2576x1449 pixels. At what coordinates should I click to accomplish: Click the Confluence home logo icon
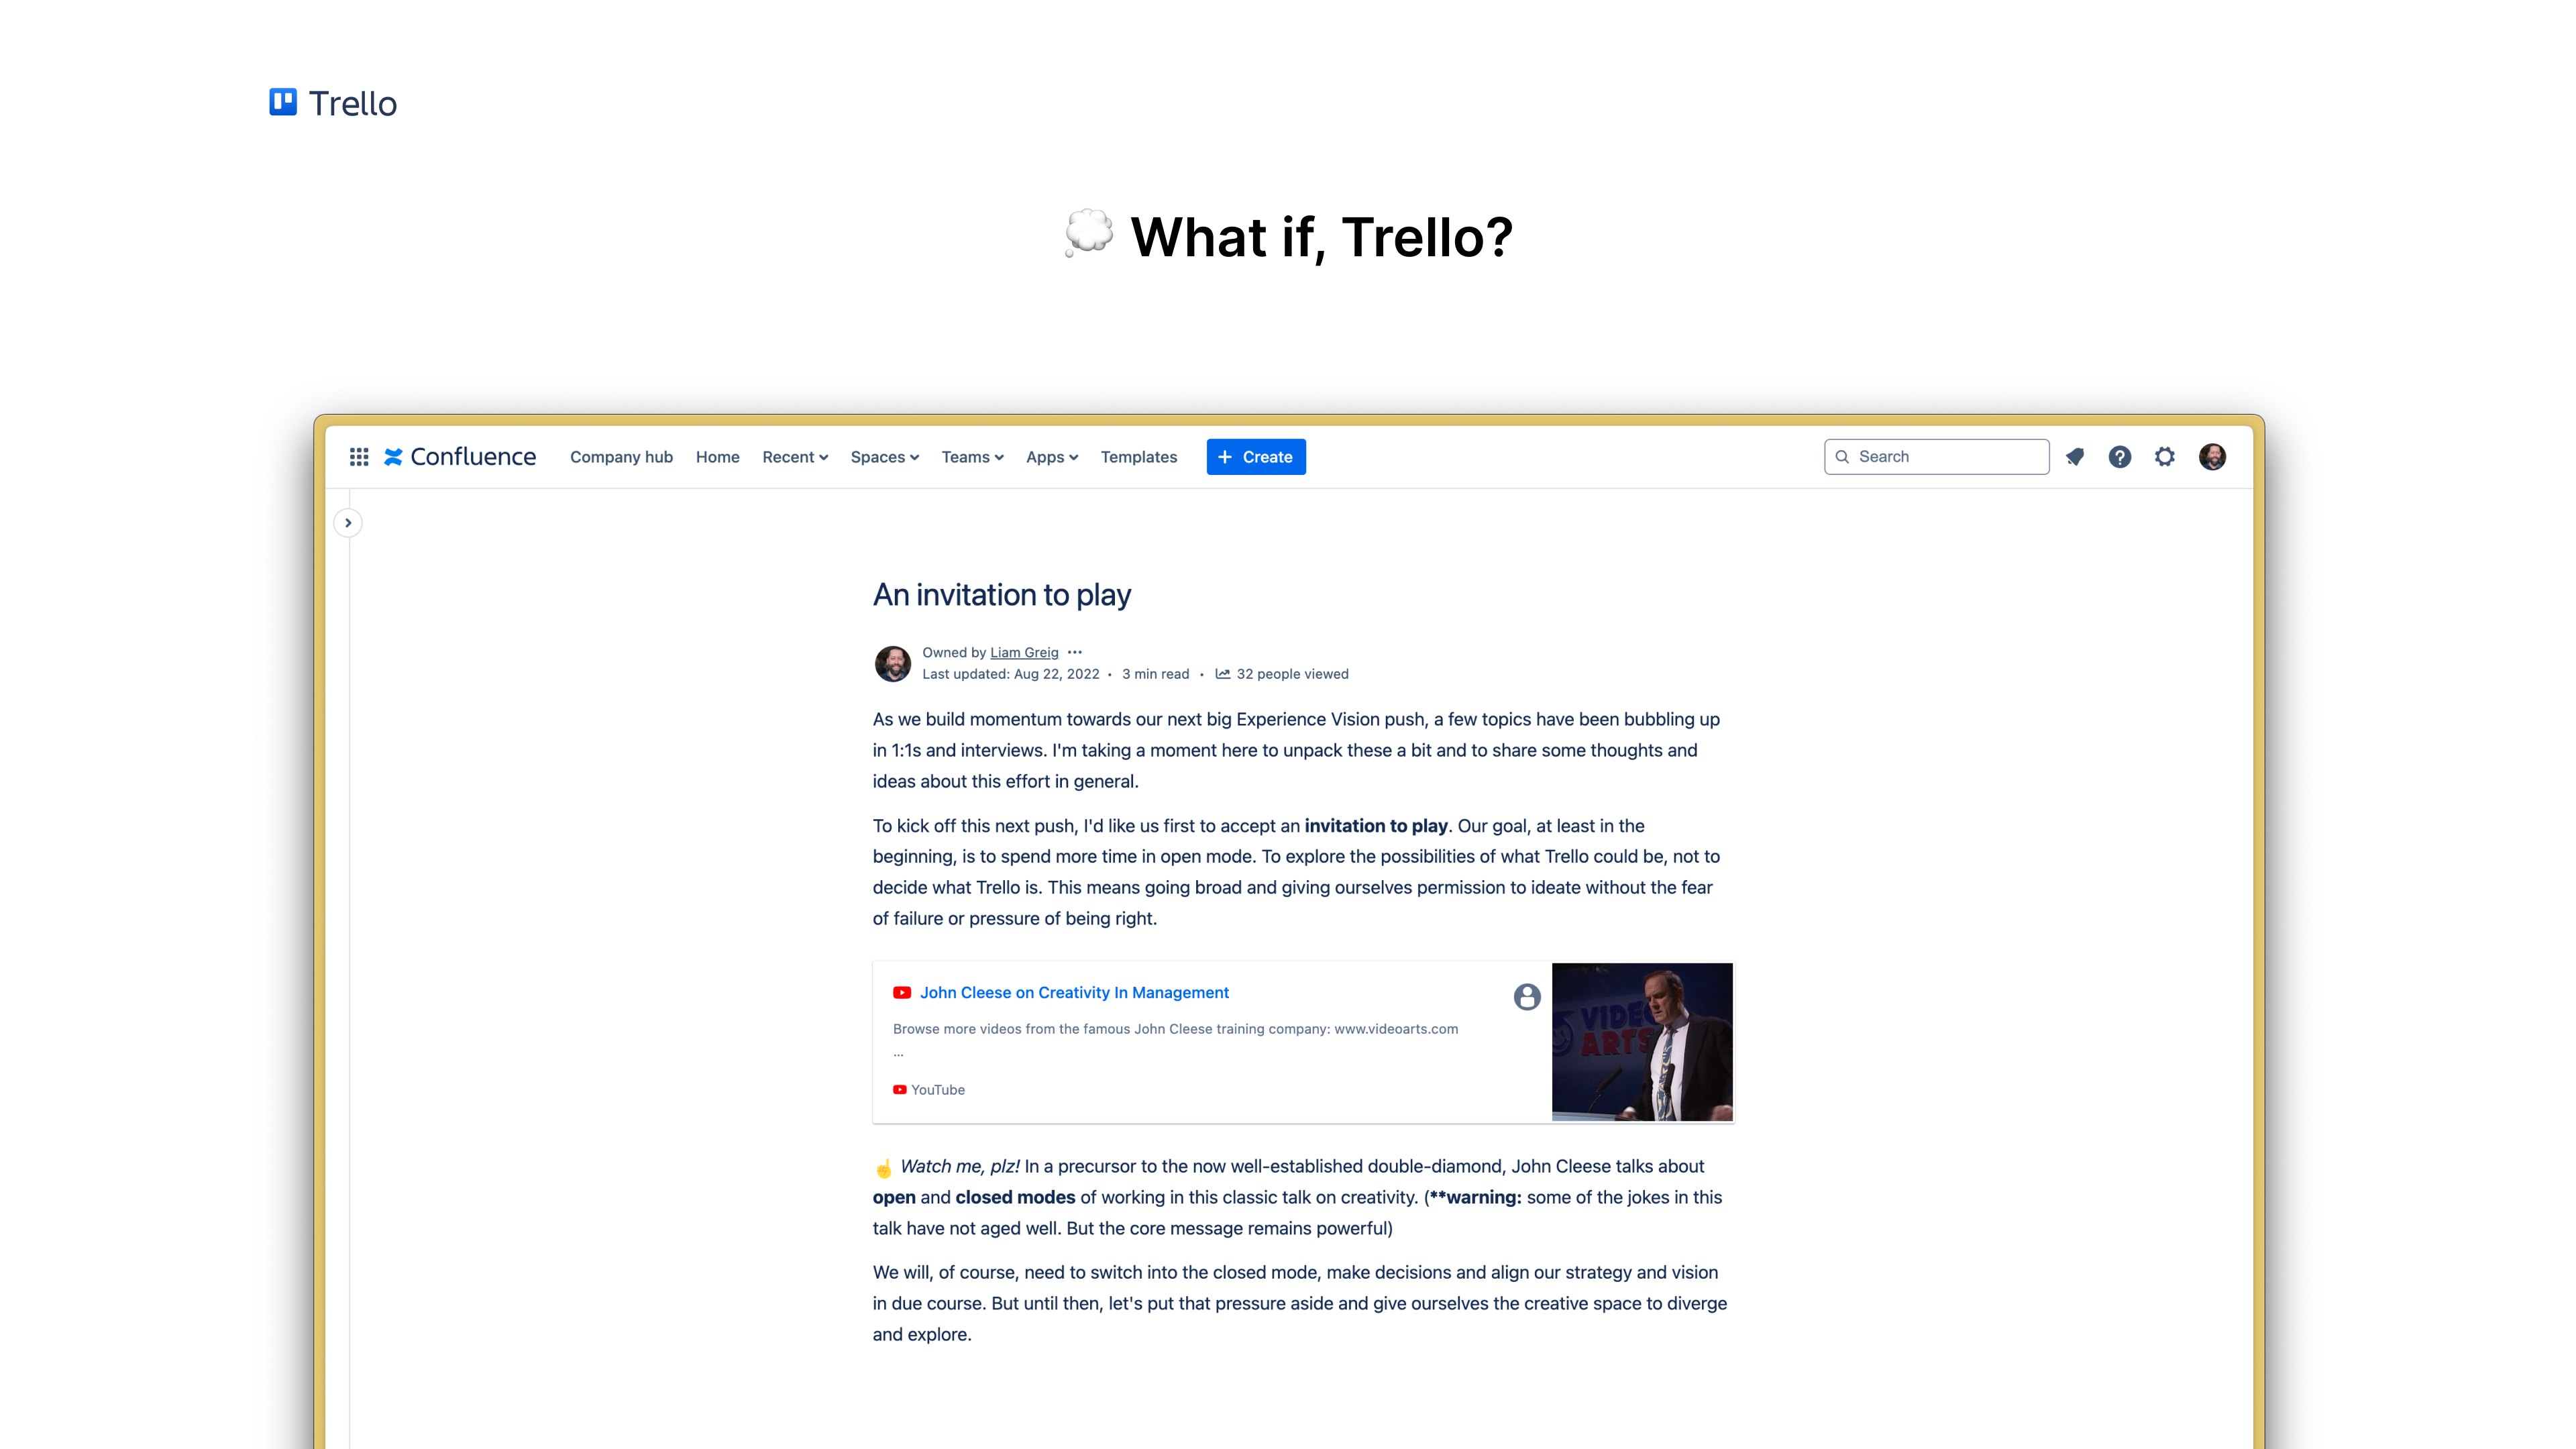[391, 456]
